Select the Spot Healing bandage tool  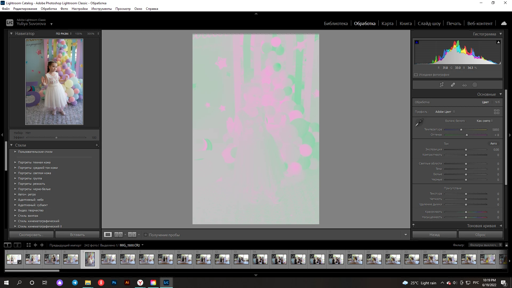coord(453,85)
